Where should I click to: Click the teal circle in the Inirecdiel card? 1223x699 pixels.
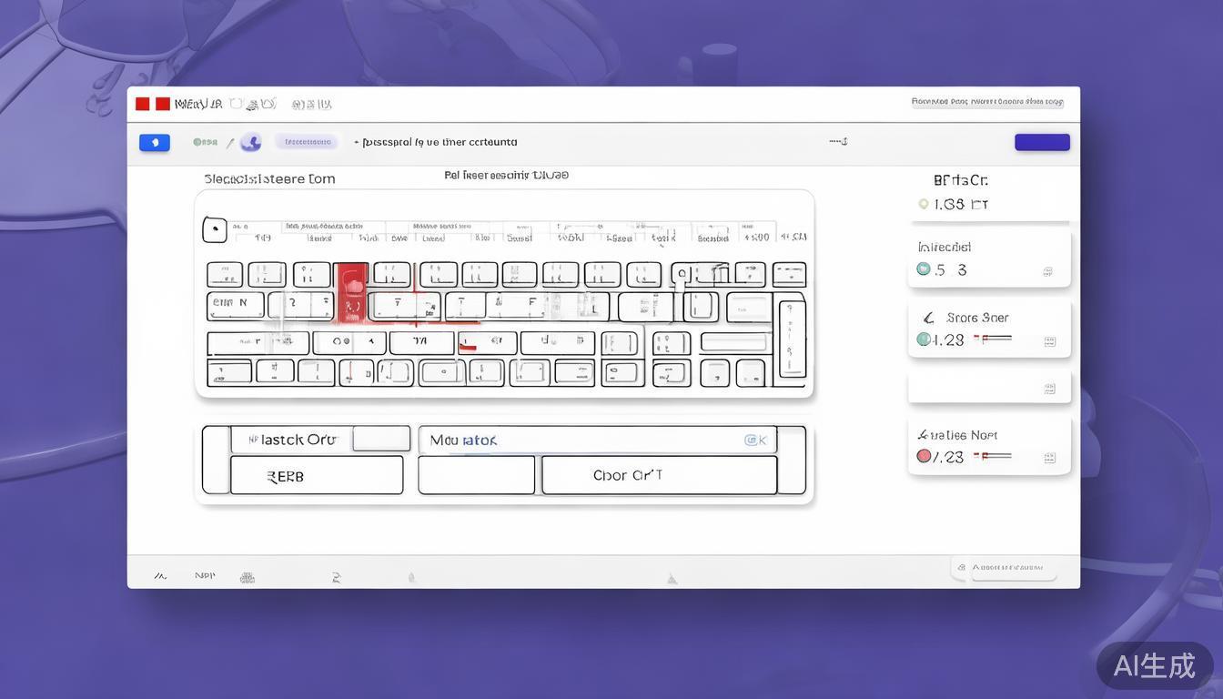[x=924, y=269]
